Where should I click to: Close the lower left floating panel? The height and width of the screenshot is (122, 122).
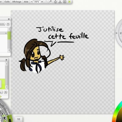[x=6, y=60]
